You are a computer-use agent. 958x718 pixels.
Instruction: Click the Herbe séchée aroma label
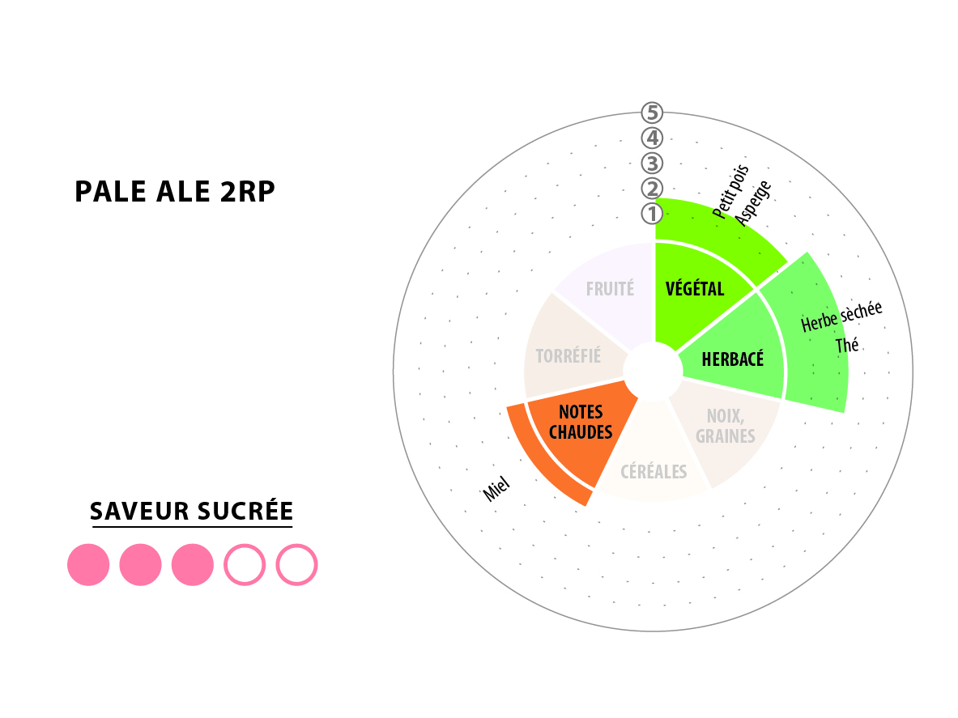click(841, 317)
